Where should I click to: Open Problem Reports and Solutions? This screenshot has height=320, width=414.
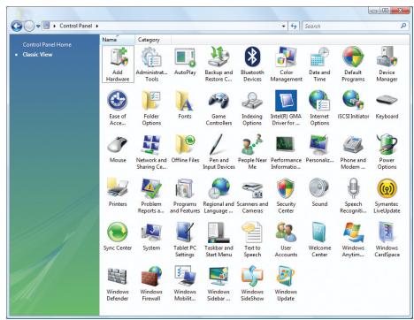[x=151, y=196]
